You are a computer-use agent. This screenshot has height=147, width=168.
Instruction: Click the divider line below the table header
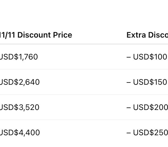click(84, 44)
